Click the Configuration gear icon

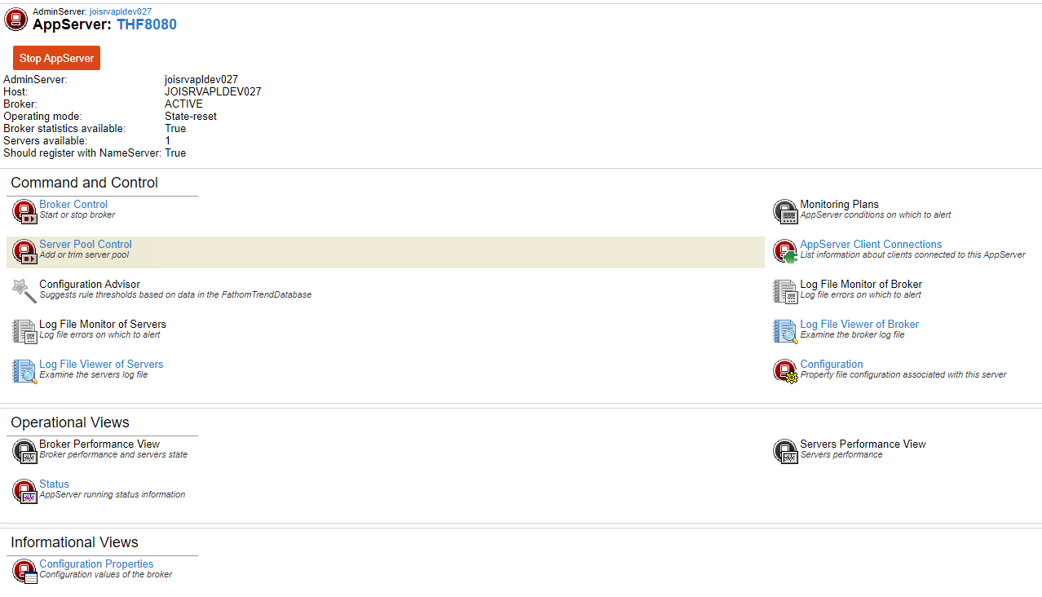[x=785, y=371]
